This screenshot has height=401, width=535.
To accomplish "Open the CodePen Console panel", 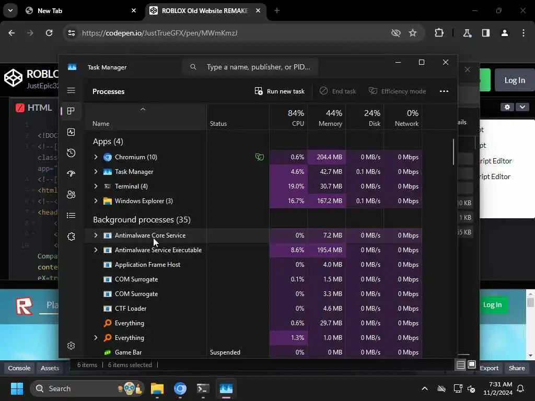I will click(x=19, y=368).
